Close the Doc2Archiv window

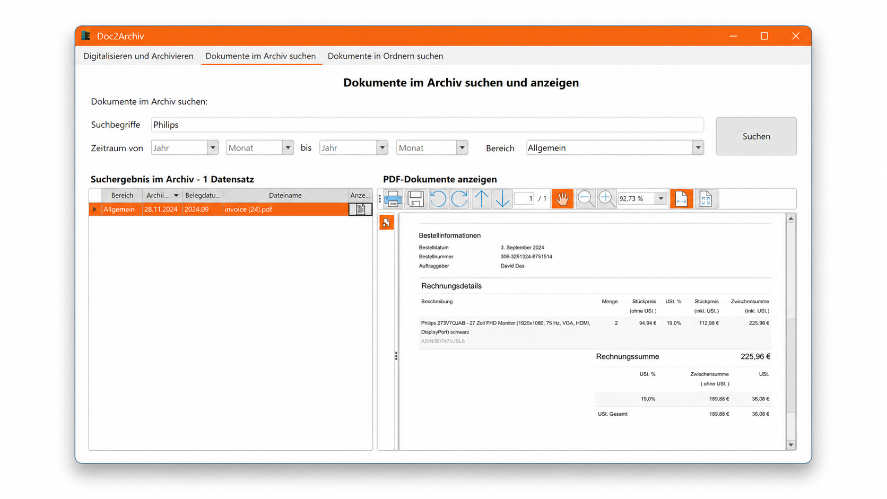796,36
